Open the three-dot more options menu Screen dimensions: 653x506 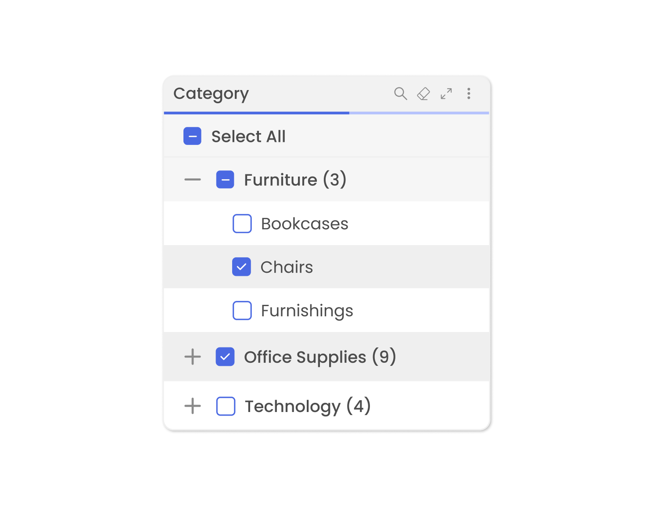pyautogui.click(x=469, y=94)
